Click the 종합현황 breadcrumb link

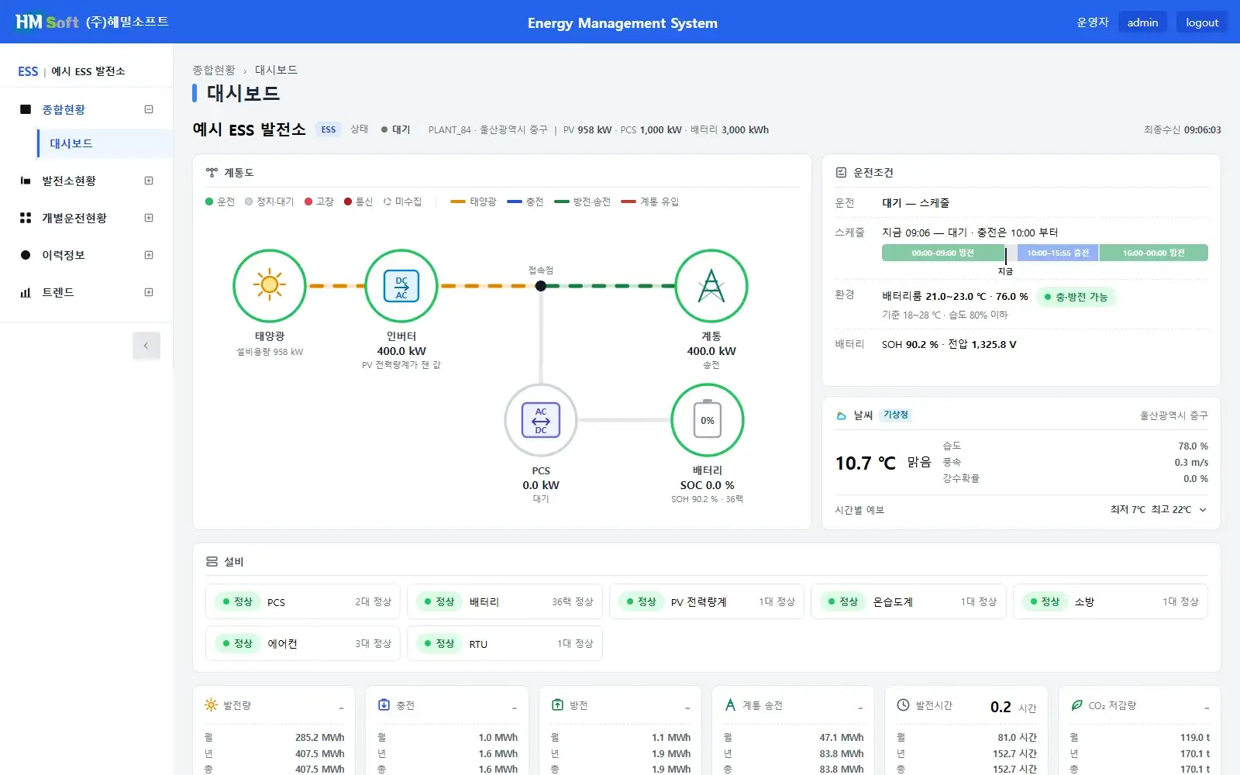214,70
